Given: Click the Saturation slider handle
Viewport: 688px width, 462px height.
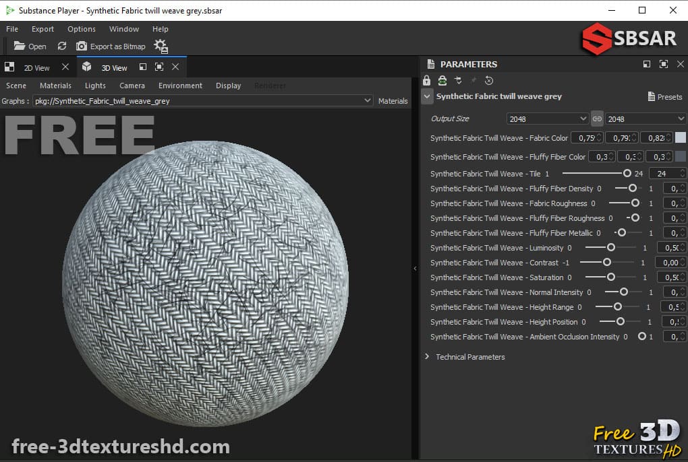Looking at the screenshot, I should click(611, 277).
